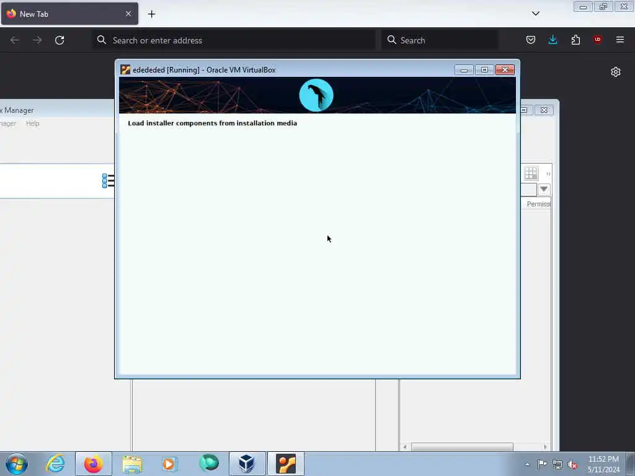Go forward in Firefox history

pyautogui.click(x=37, y=40)
